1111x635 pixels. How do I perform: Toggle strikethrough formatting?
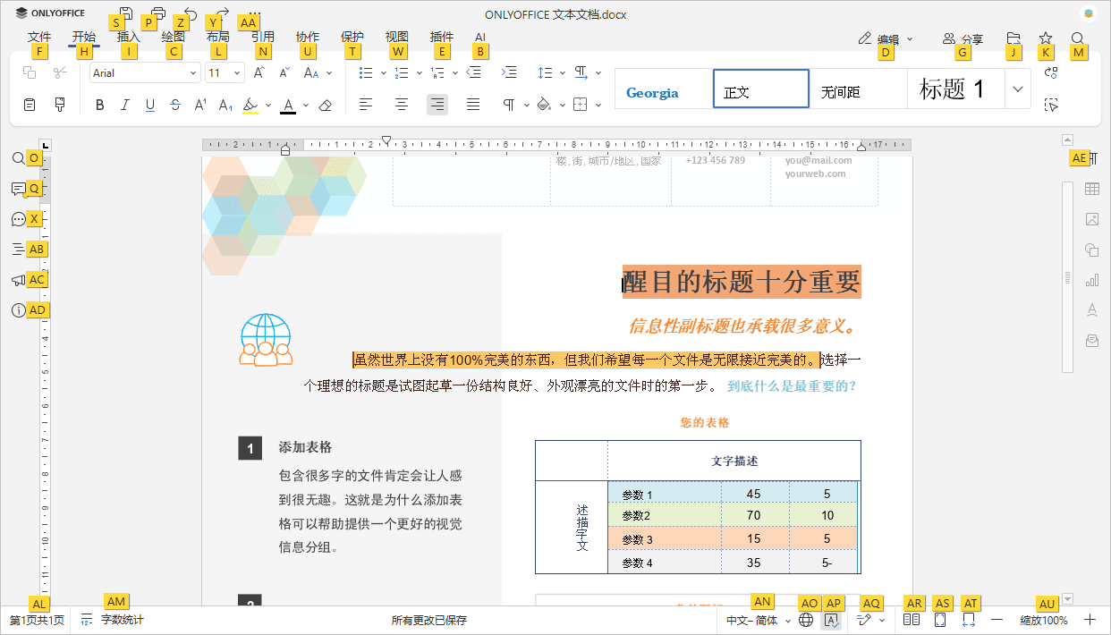click(x=174, y=105)
